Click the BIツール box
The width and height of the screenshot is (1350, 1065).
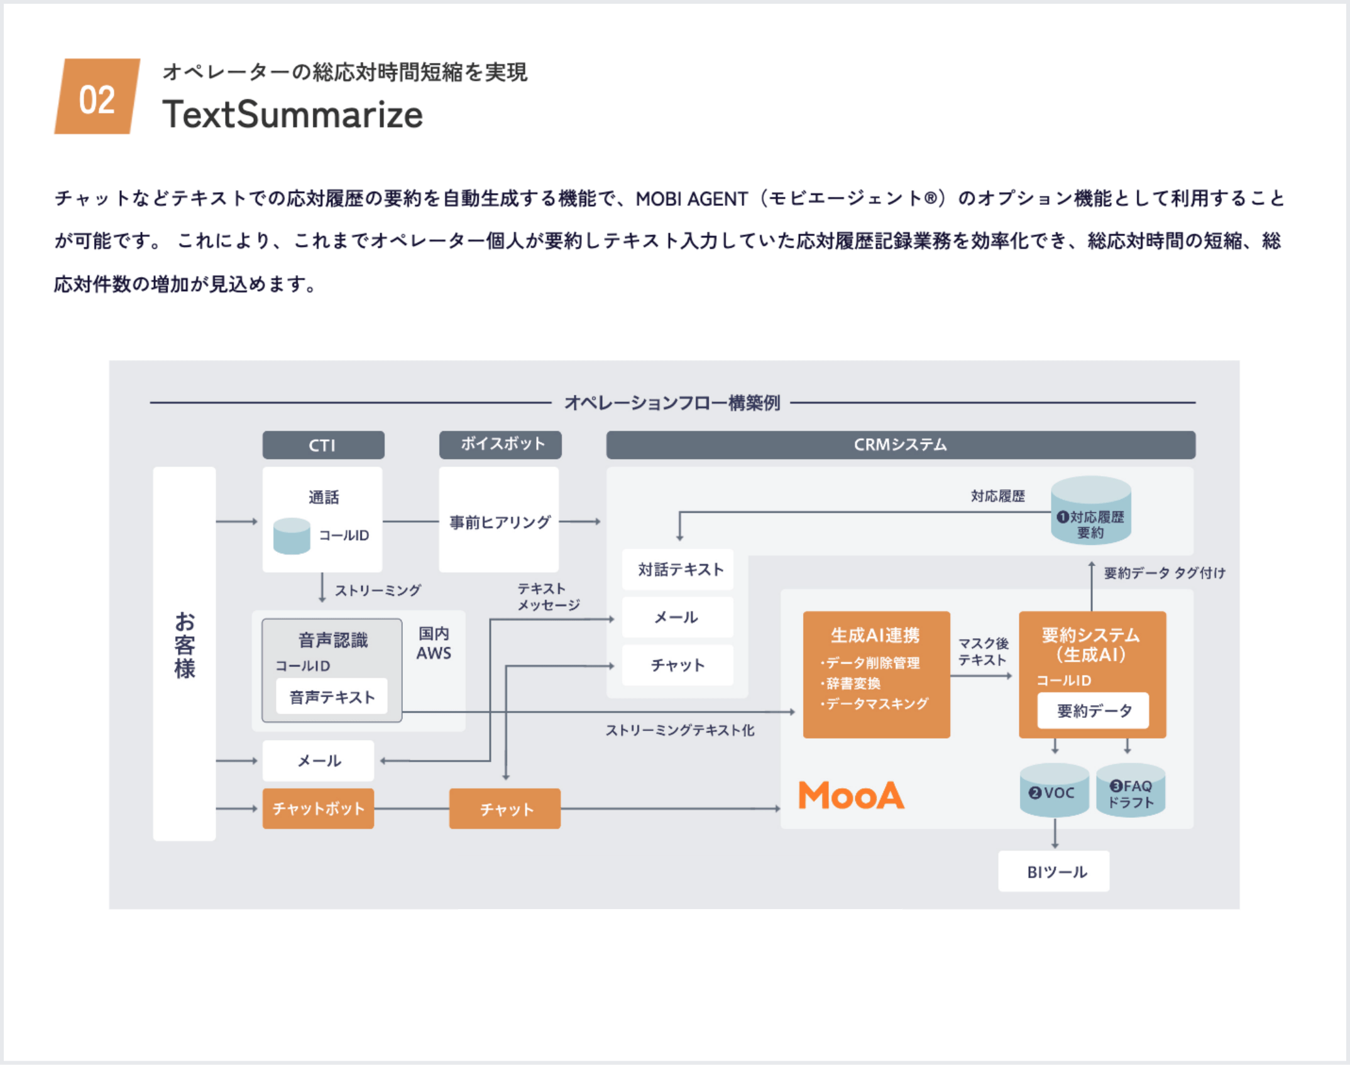(x=1054, y=871)
